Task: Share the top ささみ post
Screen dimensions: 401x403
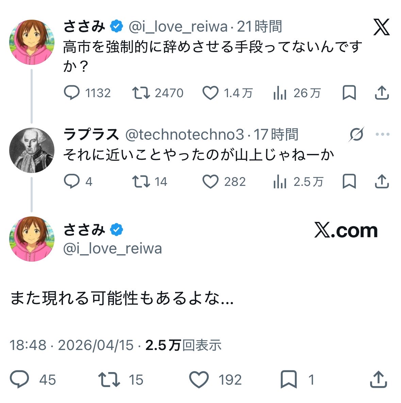Action: pos(382,93)
